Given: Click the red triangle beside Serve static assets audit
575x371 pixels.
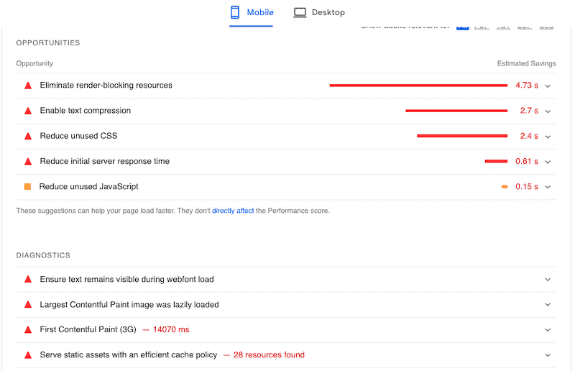Looking at the screenshot, I should (x=28, y=355).
